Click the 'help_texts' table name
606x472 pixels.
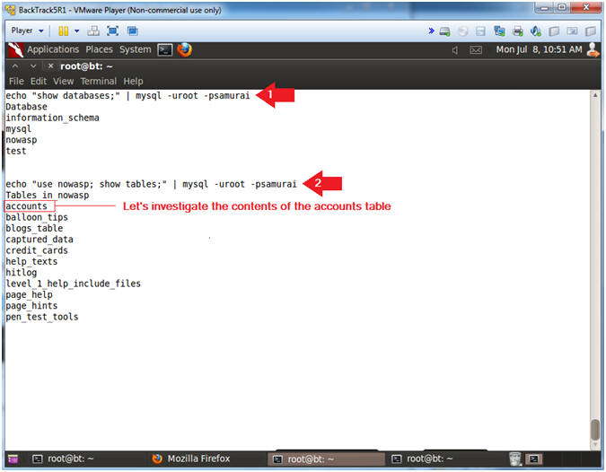click(31, 261)
